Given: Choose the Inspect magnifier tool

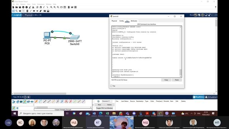Looking at the screenshot, I should pyautogui.click(x=16, y=11).
